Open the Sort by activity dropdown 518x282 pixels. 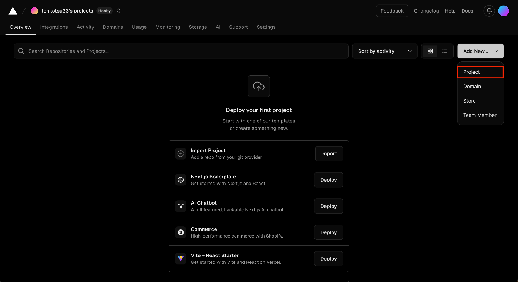click(385, 51)
